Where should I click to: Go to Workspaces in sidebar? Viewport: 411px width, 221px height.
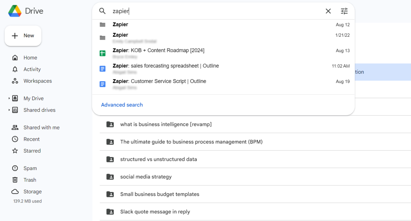pyautogui.click(x=37, y=81)
